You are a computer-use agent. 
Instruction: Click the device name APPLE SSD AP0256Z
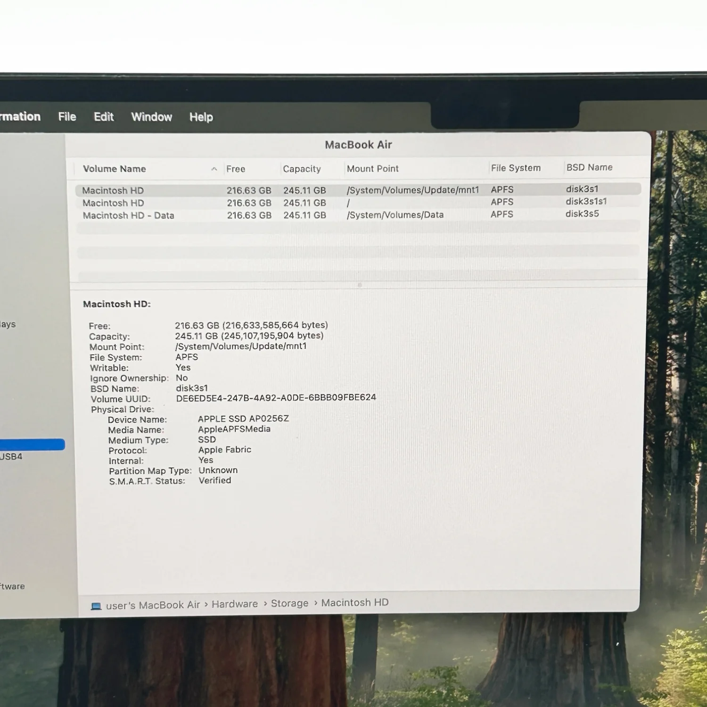[x=243, y=419]
